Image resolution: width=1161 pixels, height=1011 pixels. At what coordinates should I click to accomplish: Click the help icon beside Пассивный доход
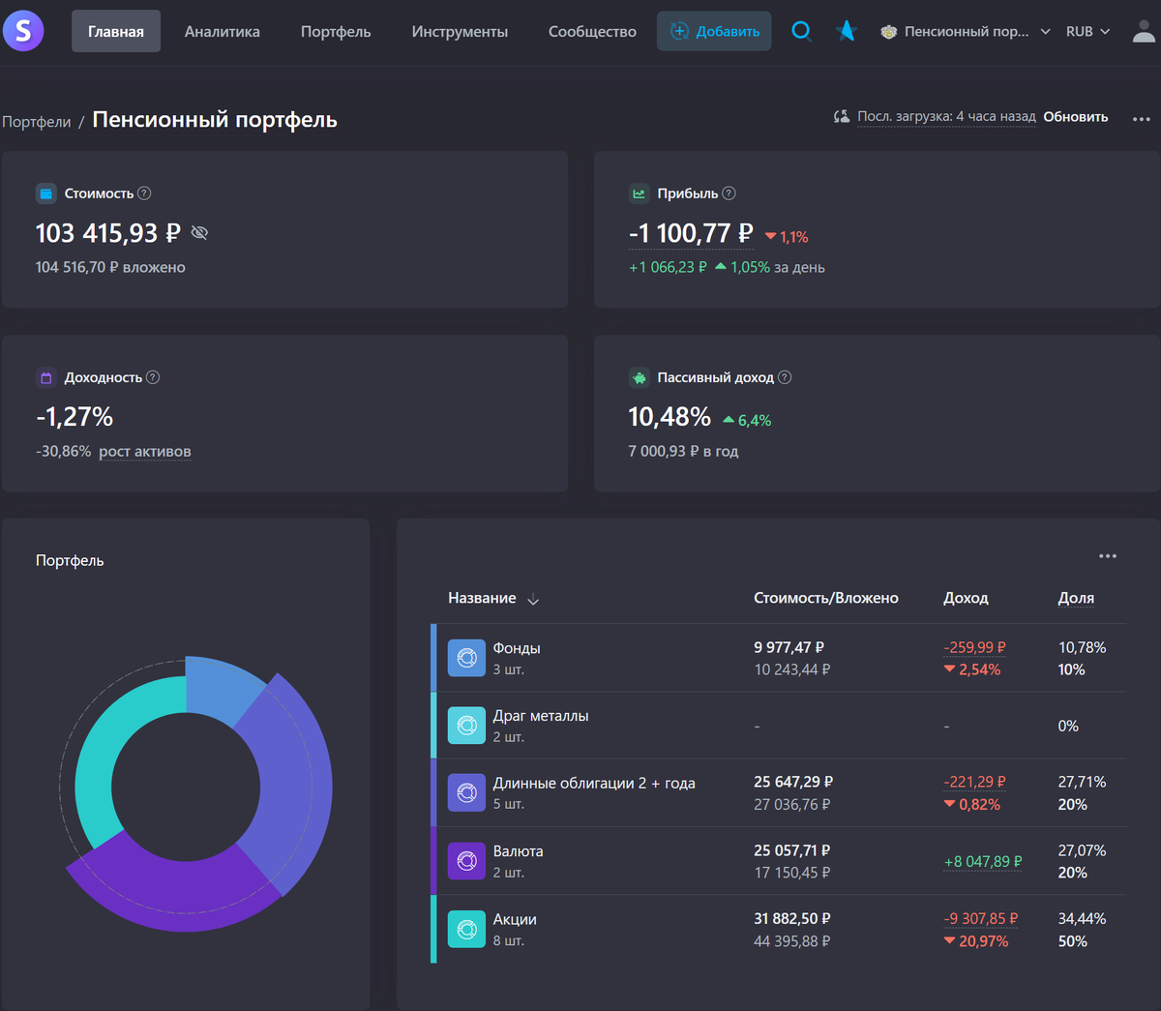click(x=785, y=377)
